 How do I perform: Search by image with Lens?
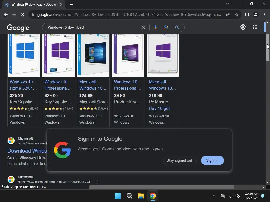point(166,27)
